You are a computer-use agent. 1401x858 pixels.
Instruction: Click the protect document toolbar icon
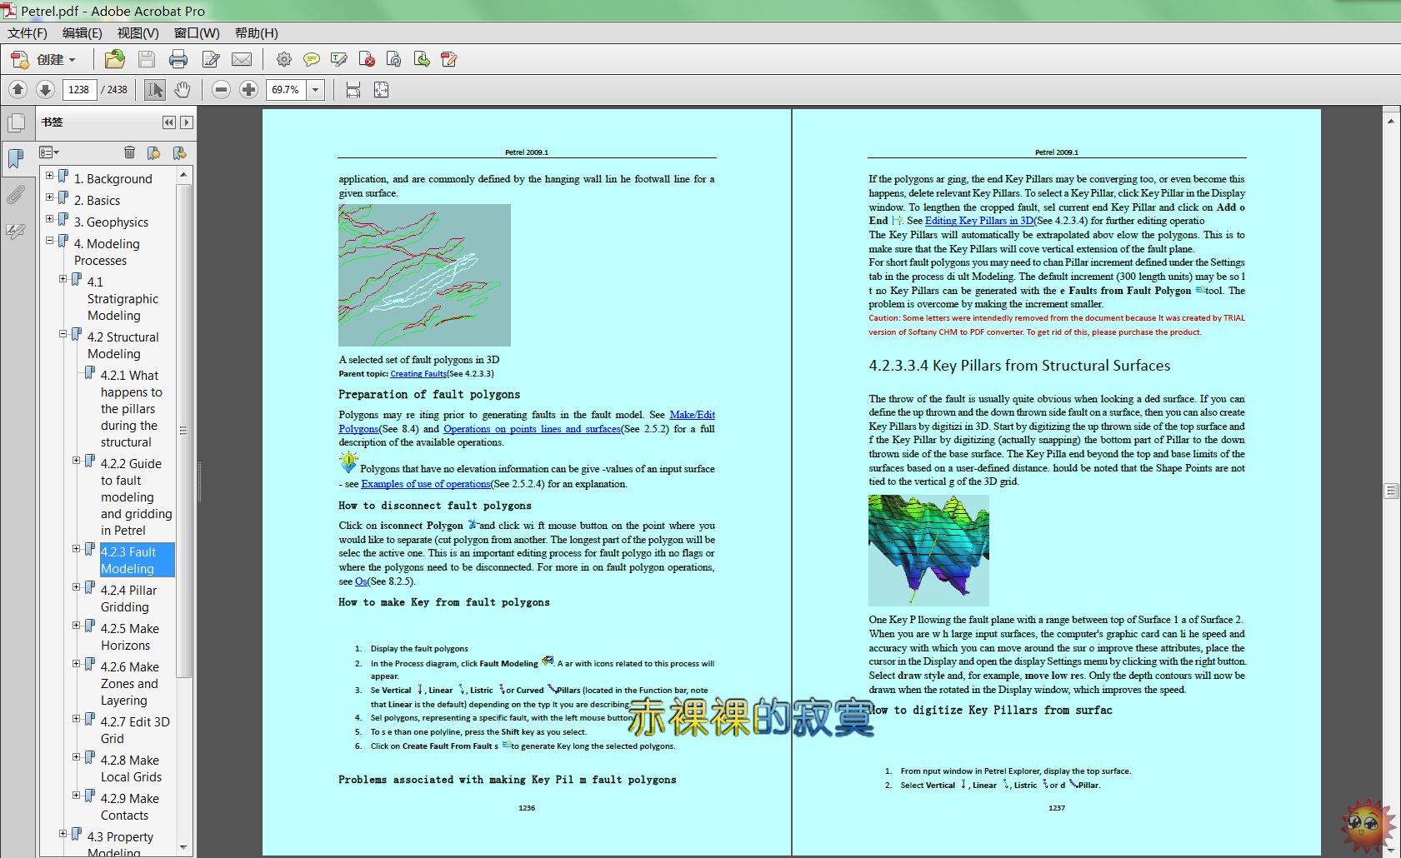click(x=394, y=59)
